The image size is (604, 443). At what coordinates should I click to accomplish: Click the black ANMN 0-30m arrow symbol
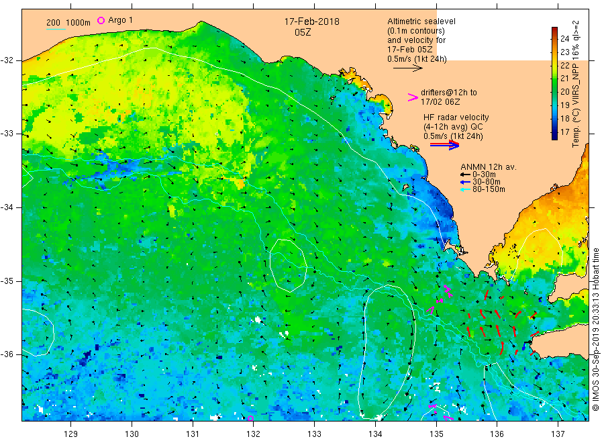click(x=465, y=175)
